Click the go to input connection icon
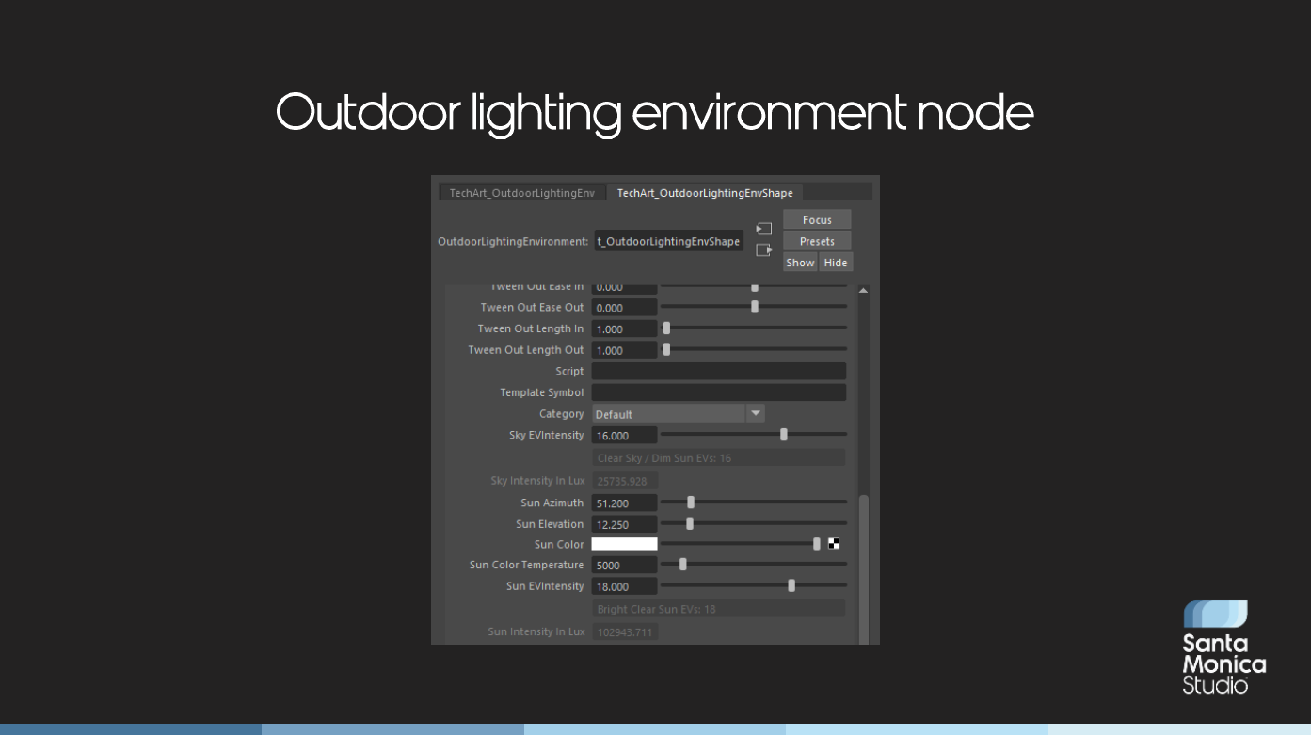This screenshot has height=735, width=1311. (764, 229)
